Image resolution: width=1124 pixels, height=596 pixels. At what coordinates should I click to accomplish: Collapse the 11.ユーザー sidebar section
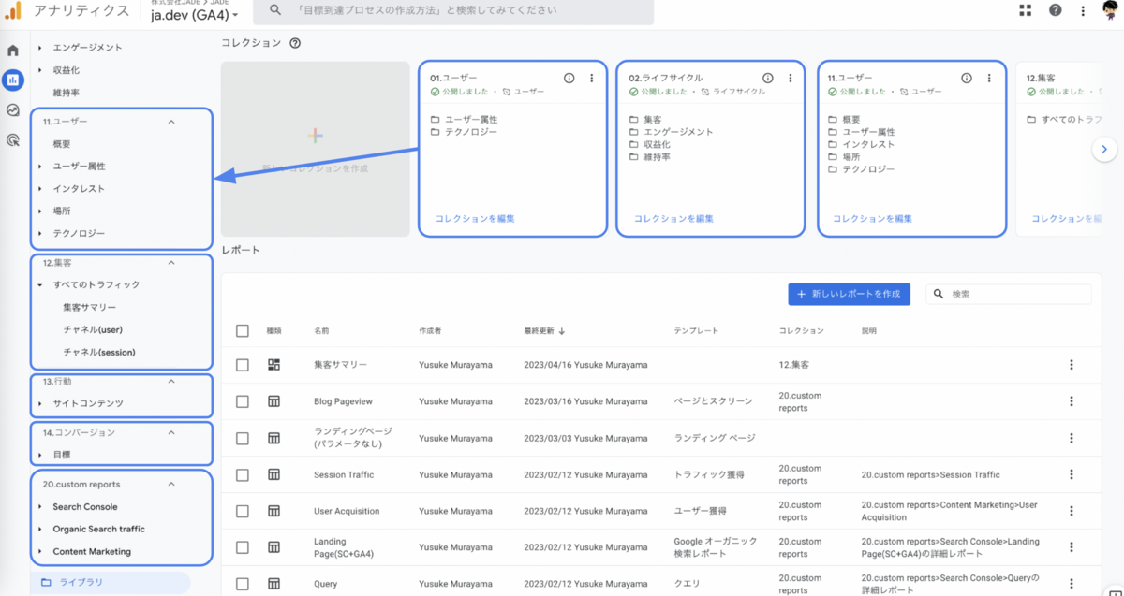170,121
